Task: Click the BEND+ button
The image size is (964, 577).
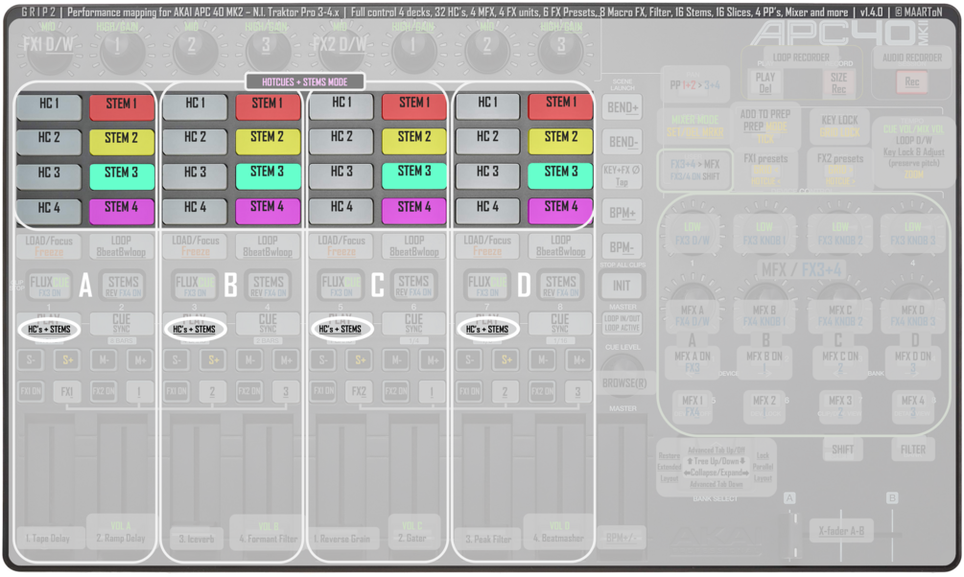Action: pos(623,107)
